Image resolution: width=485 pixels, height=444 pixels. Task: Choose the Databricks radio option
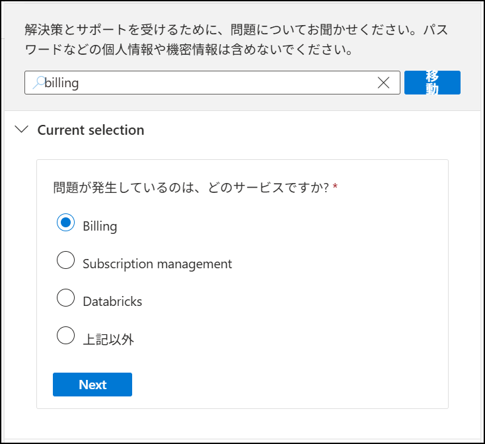pyautogui.click(x=65, y=298)
